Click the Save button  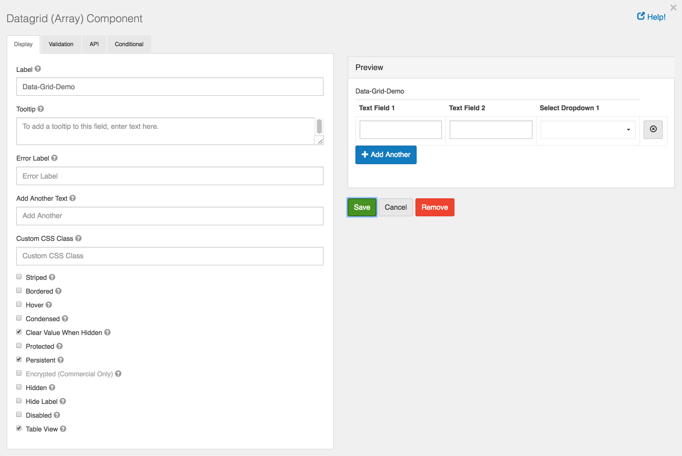[362, 207]
